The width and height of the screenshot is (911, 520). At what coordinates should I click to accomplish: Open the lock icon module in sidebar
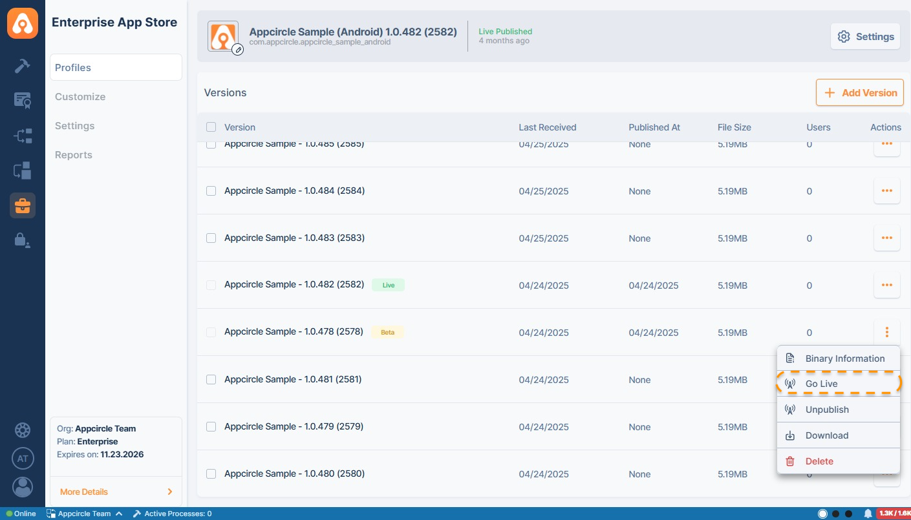point(23,240)
